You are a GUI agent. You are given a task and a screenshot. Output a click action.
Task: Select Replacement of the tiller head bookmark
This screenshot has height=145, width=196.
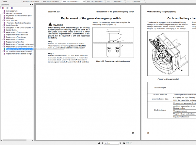[x=17, y=35]
